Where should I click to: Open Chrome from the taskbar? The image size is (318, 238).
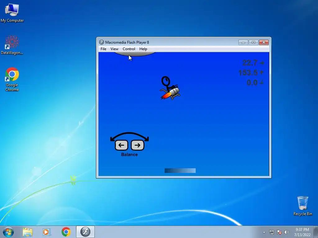point(66,232)
